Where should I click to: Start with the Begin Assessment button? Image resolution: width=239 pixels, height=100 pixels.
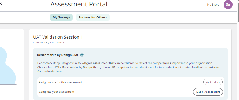208,92
